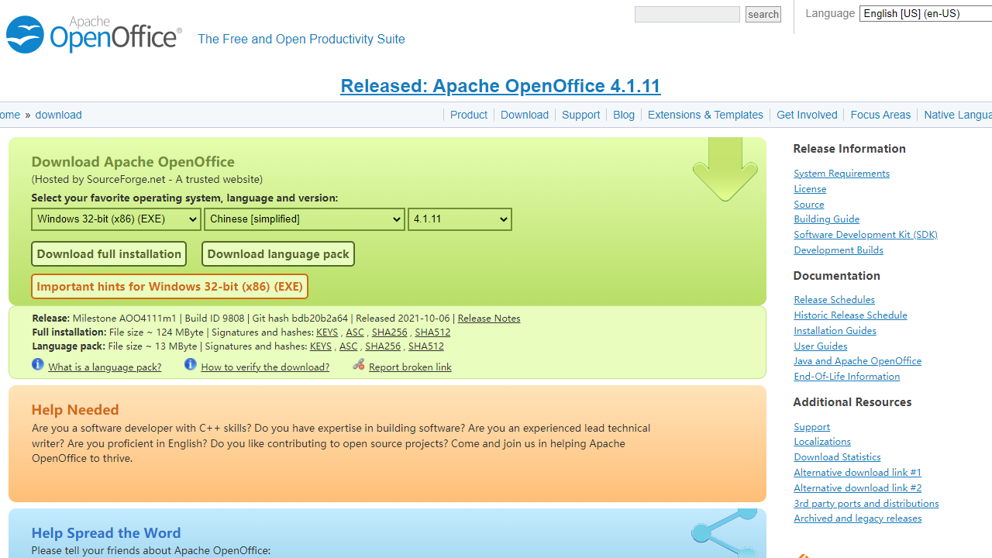Click SHA512 link for language pack
Viewport: 992px width, 558px height.
pyautogui.click(x=426, y=346)
